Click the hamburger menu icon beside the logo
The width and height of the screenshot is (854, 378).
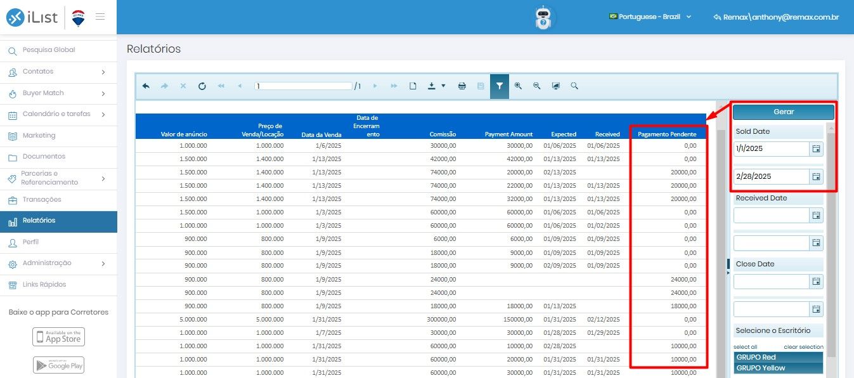(100, 16)
